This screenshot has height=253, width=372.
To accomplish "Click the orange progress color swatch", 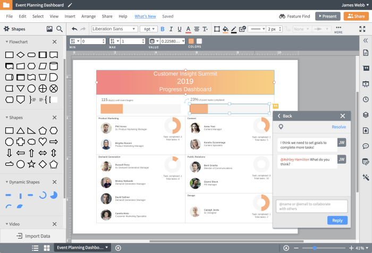I will [x=191, y=41].
